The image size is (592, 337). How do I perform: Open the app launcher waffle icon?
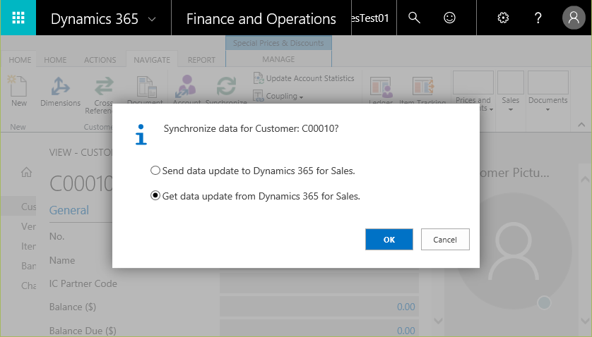coord(18,18)
